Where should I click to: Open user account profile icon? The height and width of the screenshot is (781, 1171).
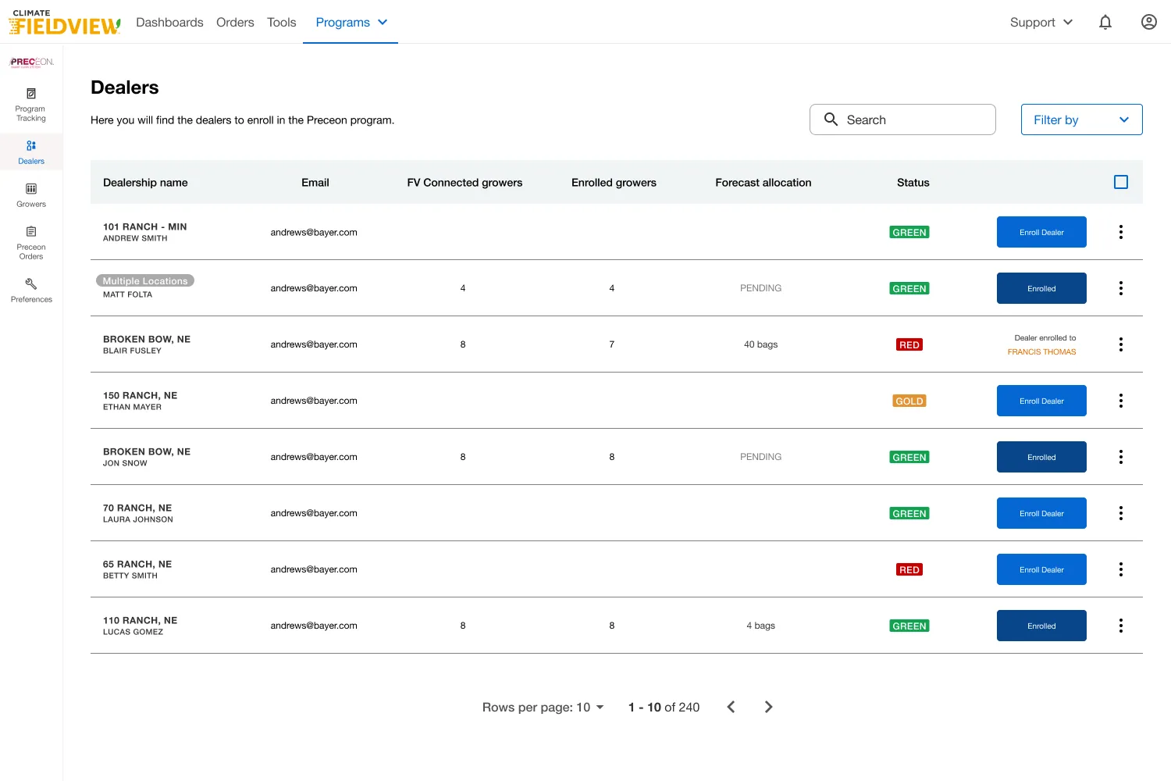1149,22
